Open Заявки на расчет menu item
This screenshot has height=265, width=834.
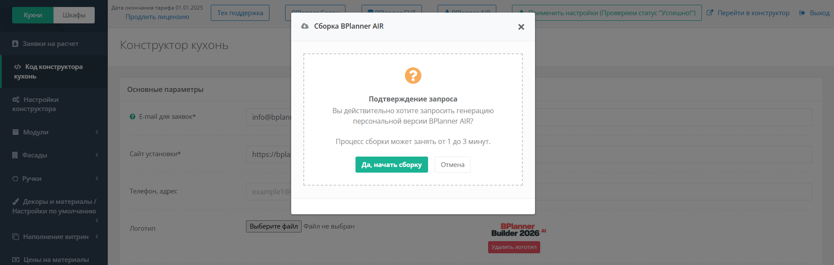pyautogui.click(x=54, y=44)
